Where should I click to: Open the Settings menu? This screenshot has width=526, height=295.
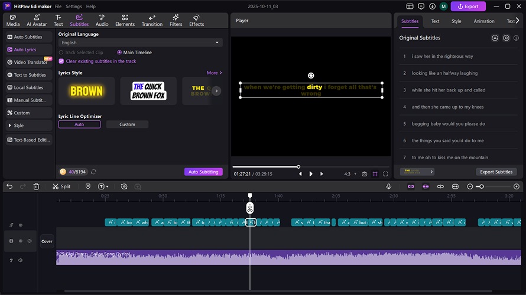[x=74, y=6]
